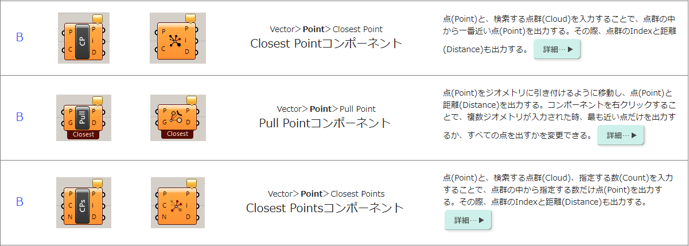Click the Closest Pointコンポーネント title
The width and height of the screenshot is (689, 246).
pyautogui.click(x=326, y=44)
